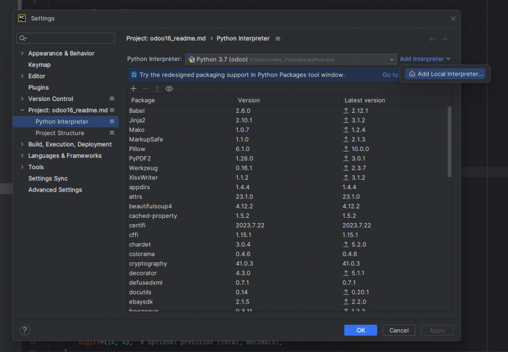
Task: Click the upgrade arrow for chardet 5.2.0
Action: coord(346,245)
